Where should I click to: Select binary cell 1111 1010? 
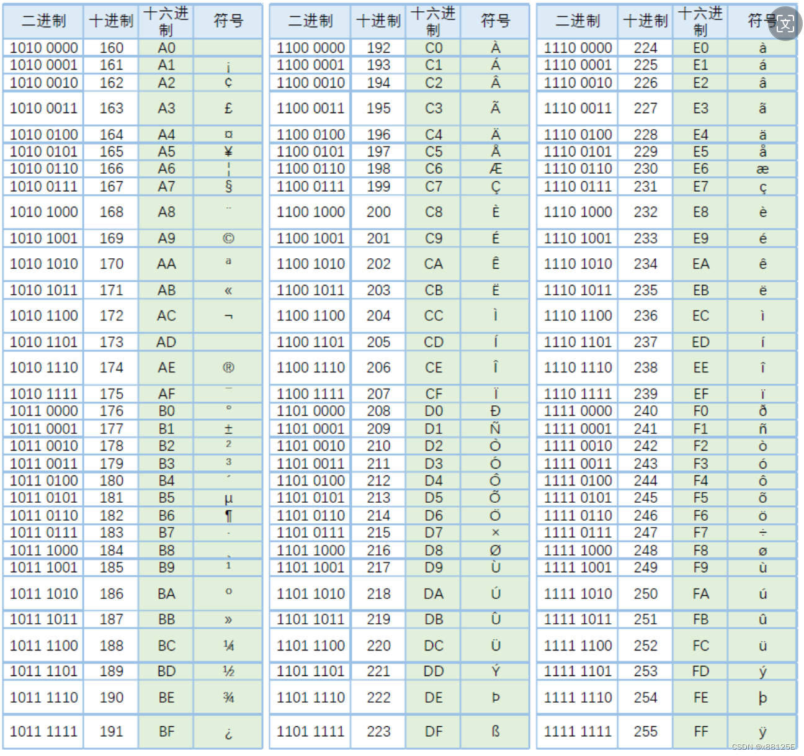578,594
